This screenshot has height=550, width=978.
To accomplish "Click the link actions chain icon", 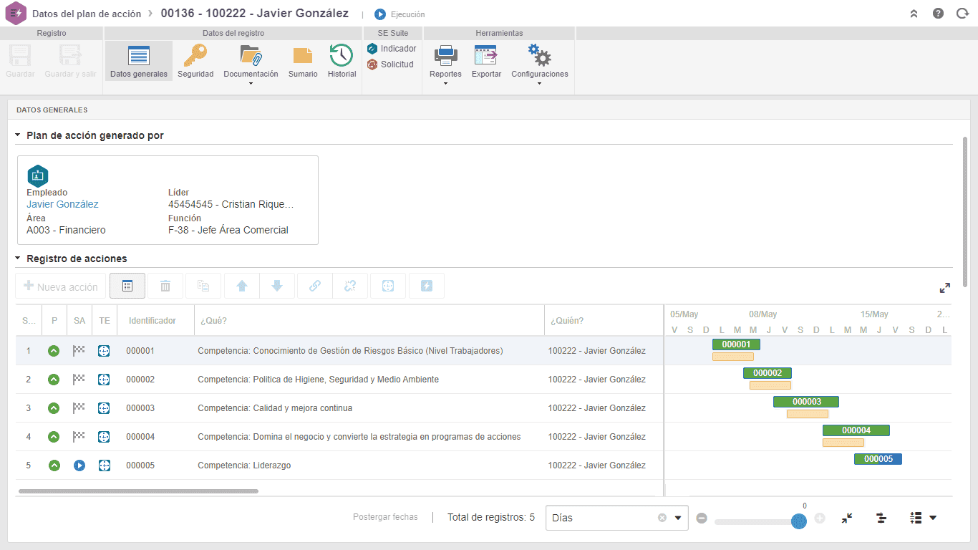I will 315,286.
